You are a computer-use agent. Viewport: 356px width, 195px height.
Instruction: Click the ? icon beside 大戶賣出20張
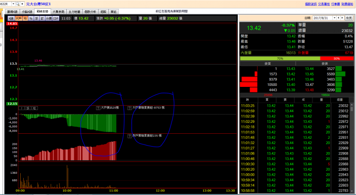(98, 108)
